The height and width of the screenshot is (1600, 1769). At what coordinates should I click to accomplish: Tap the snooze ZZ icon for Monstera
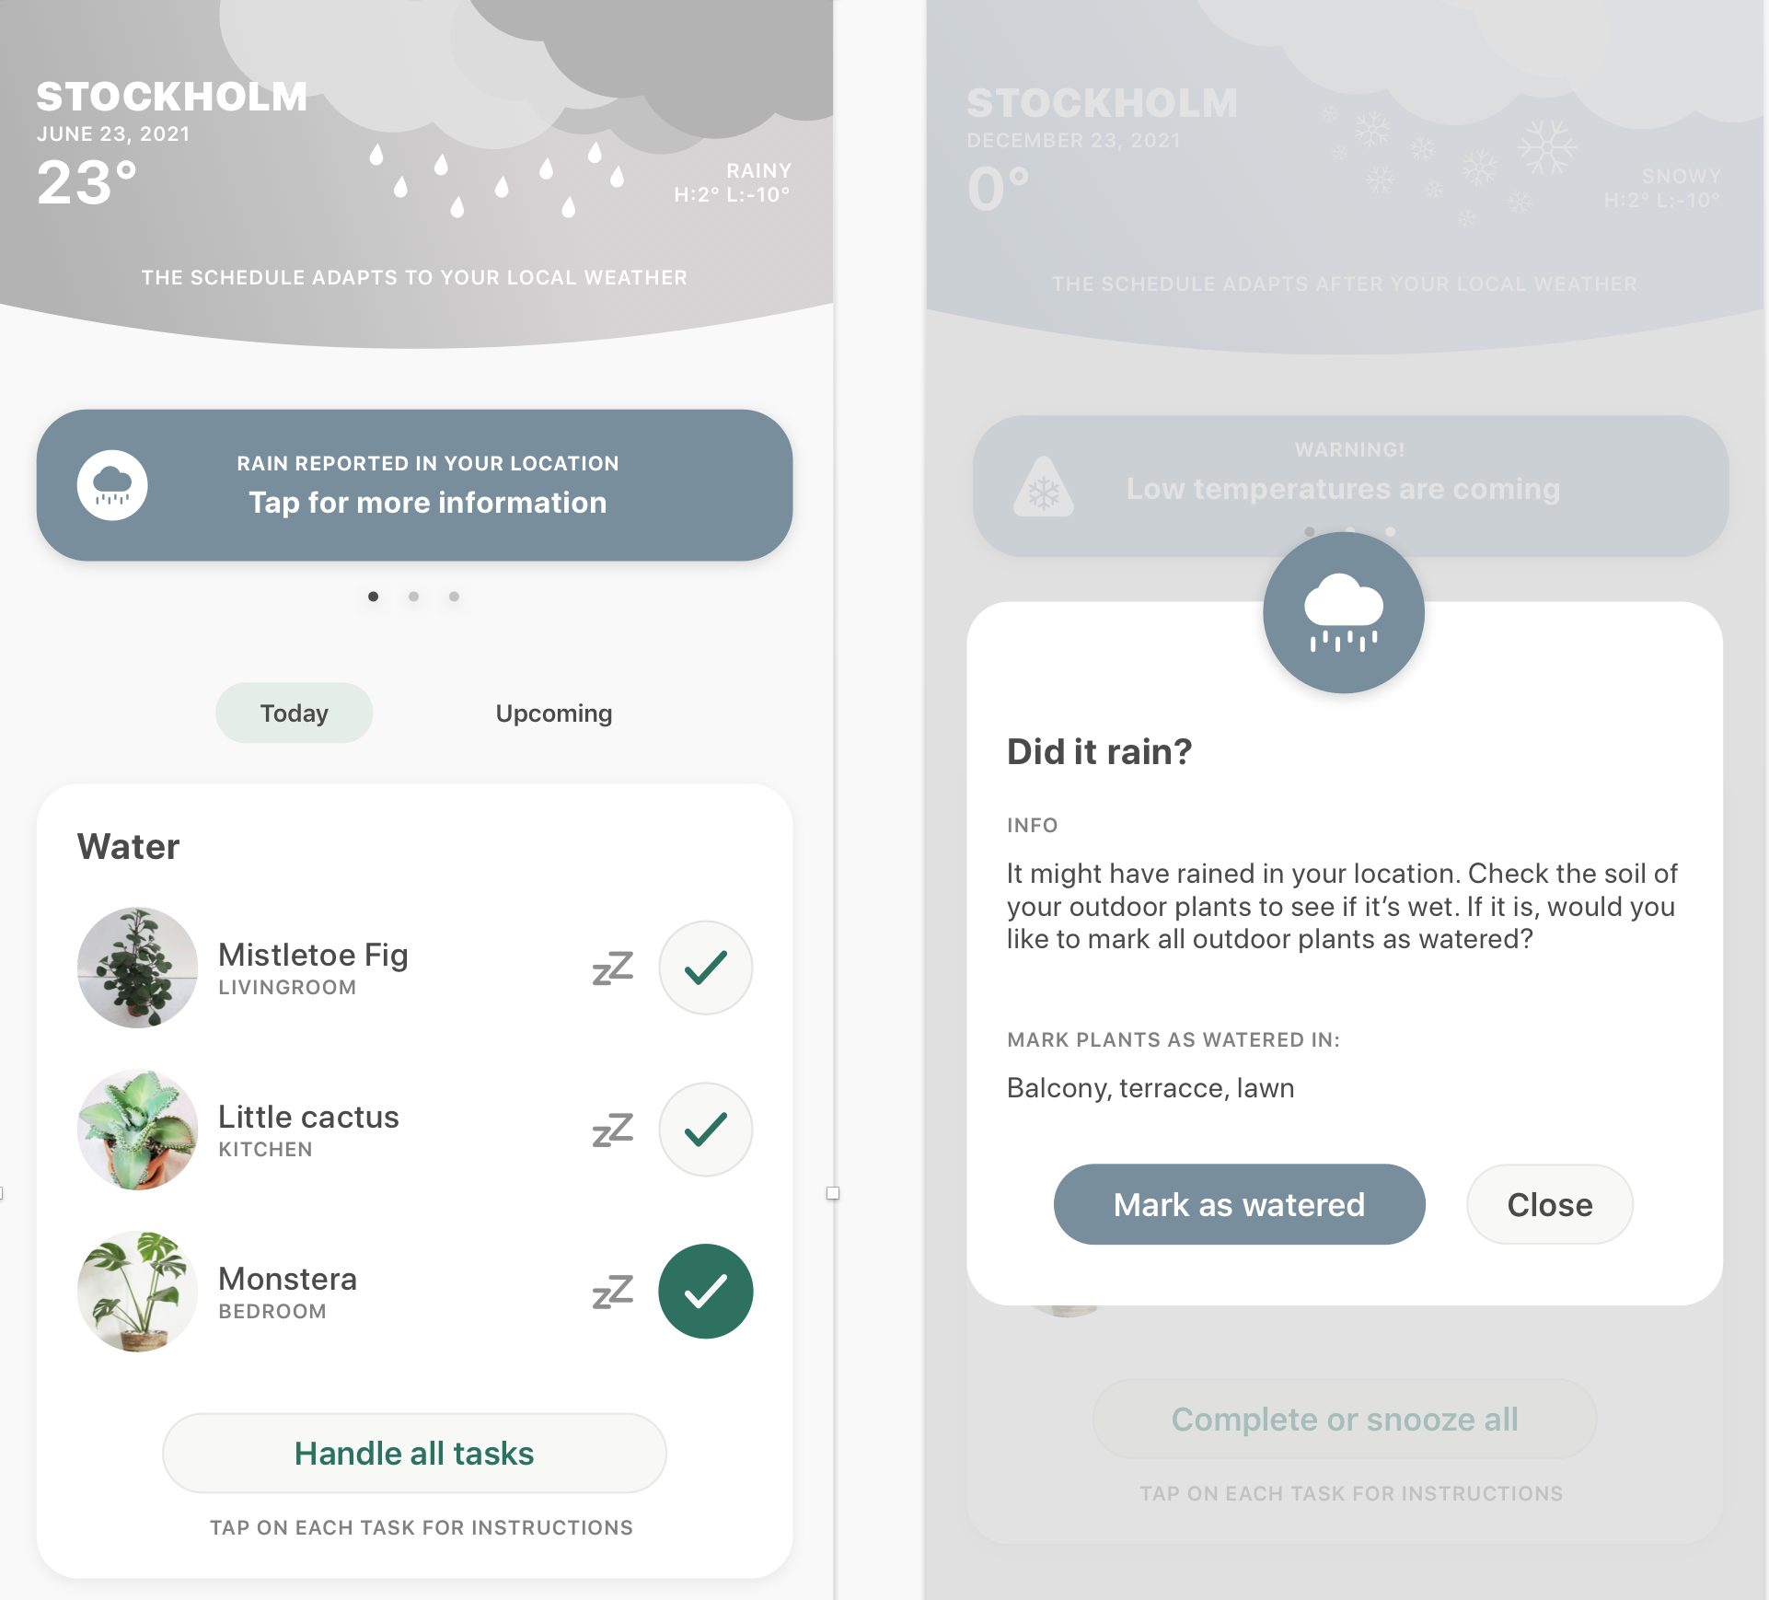coord(608,1287)
